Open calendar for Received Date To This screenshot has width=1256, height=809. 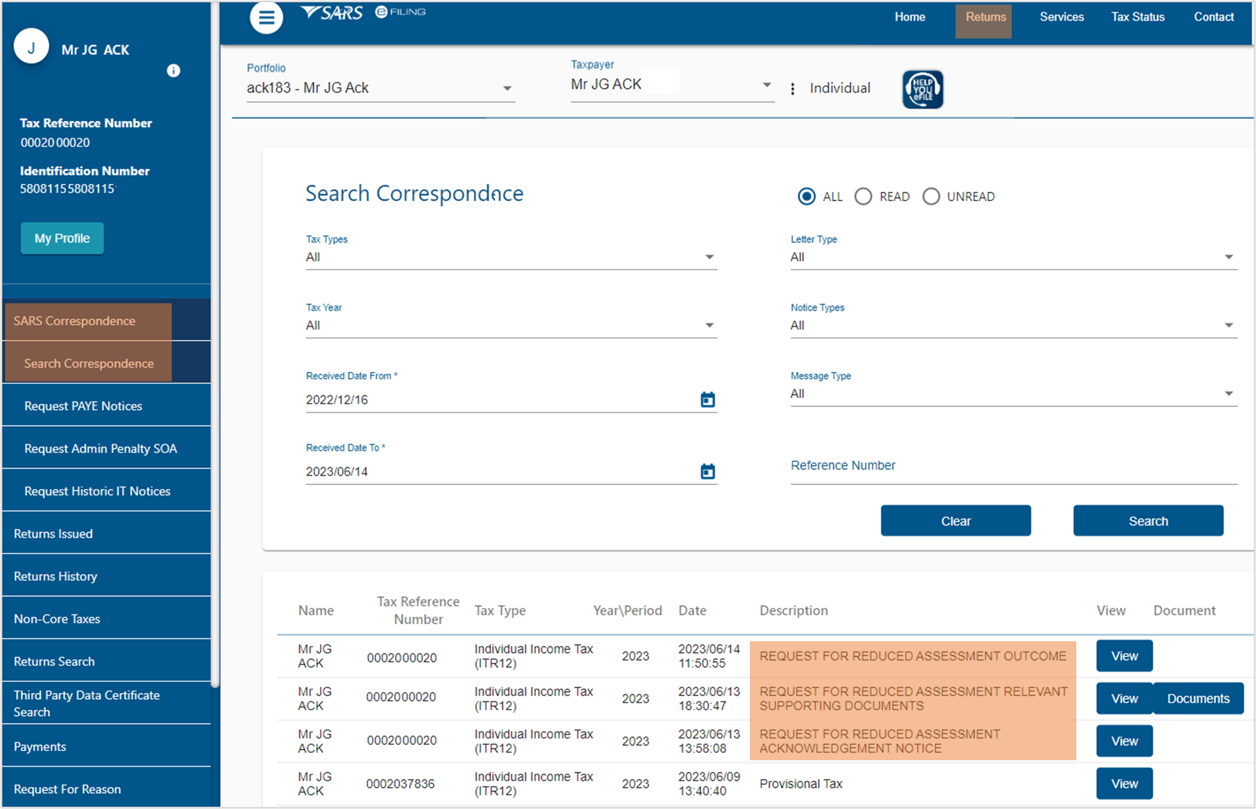pyautogui.click(x=707, y=471)
